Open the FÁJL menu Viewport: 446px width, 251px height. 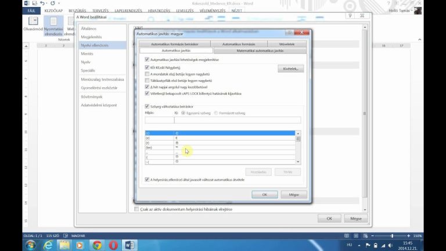pyautogui.click(x=31, y=10)
